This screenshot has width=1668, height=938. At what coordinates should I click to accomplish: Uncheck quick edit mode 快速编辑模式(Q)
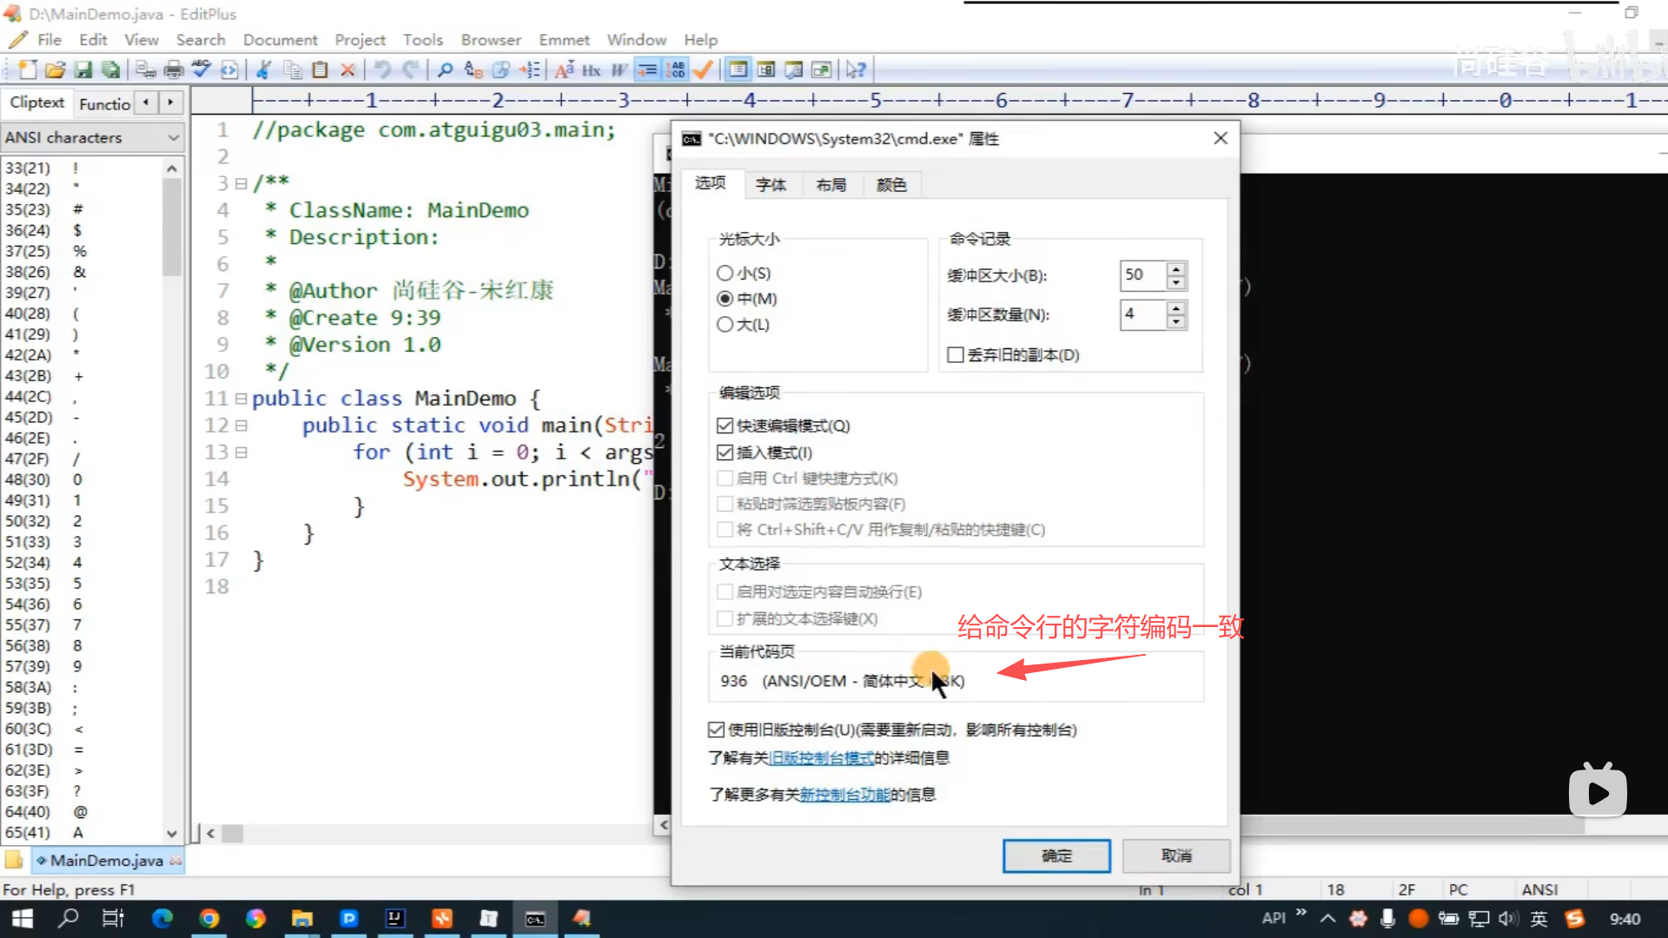point(725,426)
